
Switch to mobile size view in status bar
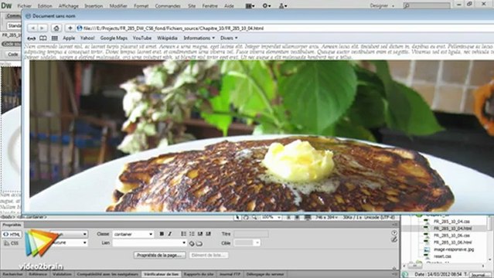[x=288, y=217]
